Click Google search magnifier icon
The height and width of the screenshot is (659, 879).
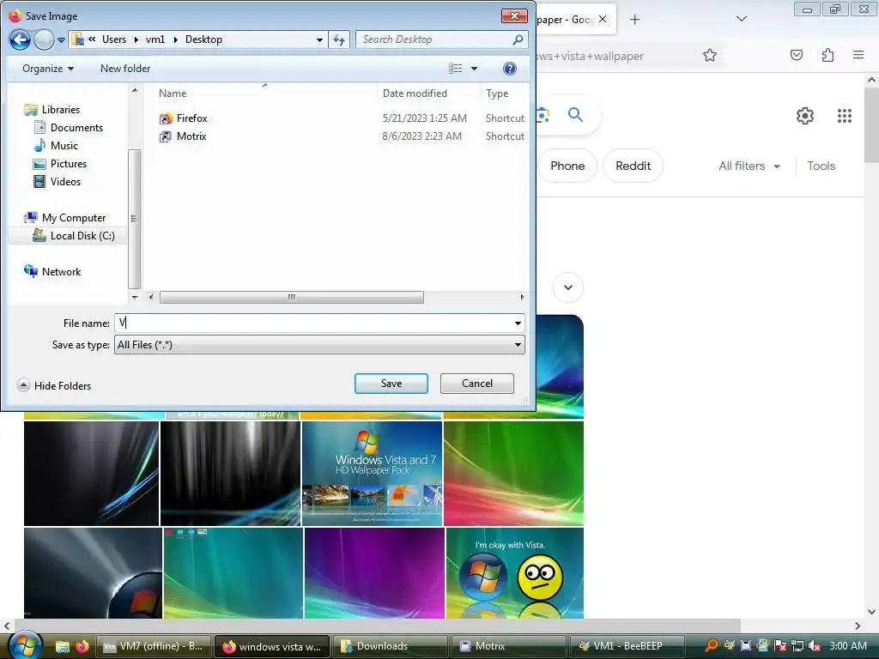pos(575,115)
